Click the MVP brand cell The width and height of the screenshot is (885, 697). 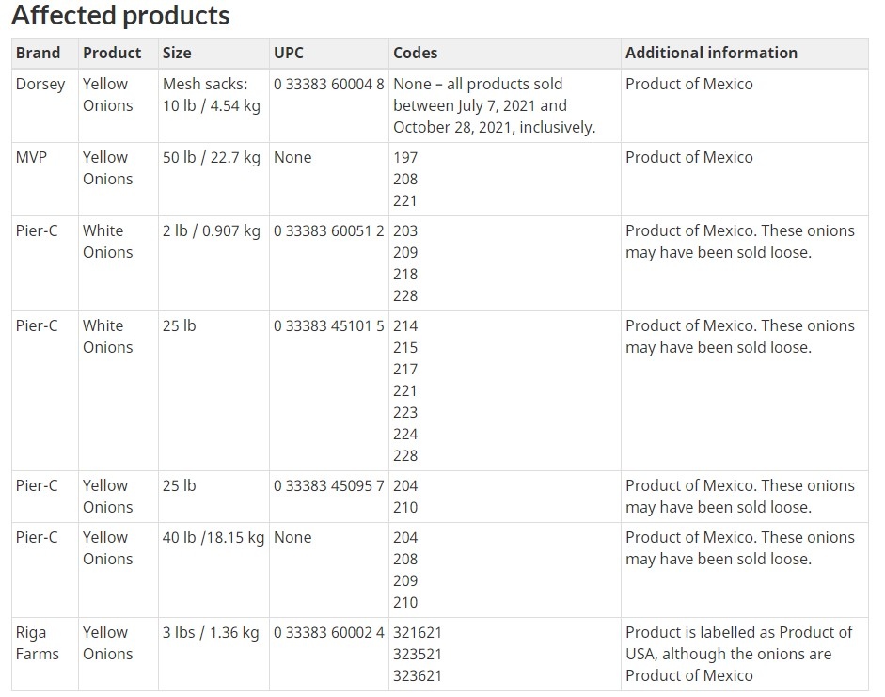tap(31, 157)
